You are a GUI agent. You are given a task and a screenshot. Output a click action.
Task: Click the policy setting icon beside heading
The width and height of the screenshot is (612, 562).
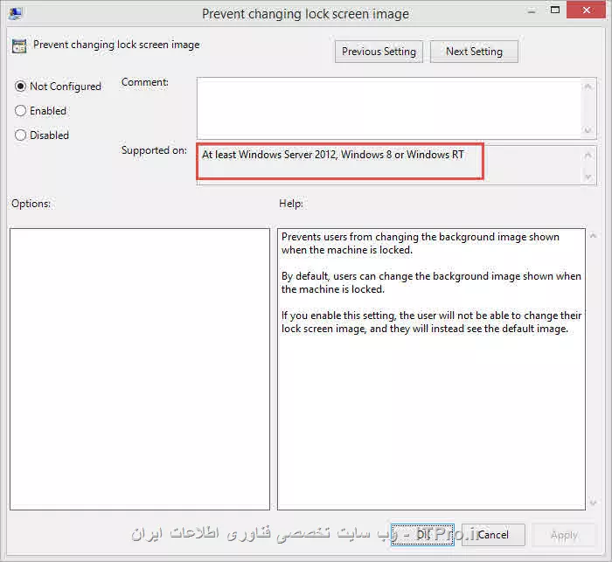pyautogui.click(x=18, y=46)
